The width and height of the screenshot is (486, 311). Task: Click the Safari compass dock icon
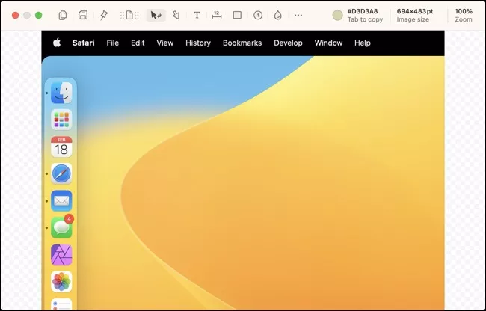click(x=61, y=173)
